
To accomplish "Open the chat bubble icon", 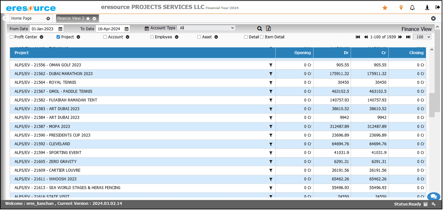I will 434,196.
